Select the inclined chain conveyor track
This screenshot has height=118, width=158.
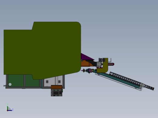click(x=132, y=81)
